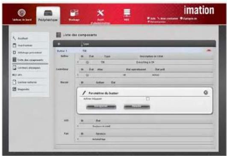
Task: Select Liste des composants in sidebar
Action: click(x=30, y=60)
